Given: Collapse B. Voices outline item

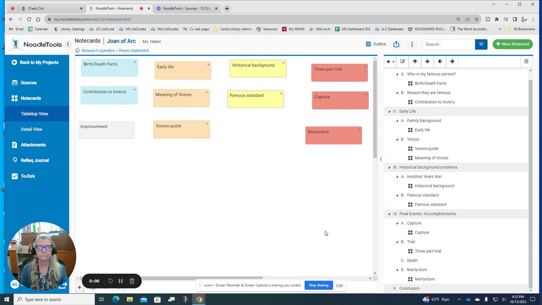Looking at the screenshot, I should tap(397, 139).
